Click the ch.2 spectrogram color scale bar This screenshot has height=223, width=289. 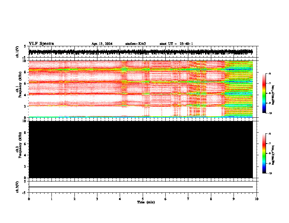[x=264, y=153]
